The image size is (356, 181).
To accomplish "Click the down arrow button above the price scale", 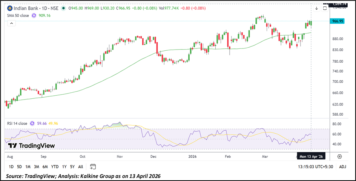I will point(316,8).
